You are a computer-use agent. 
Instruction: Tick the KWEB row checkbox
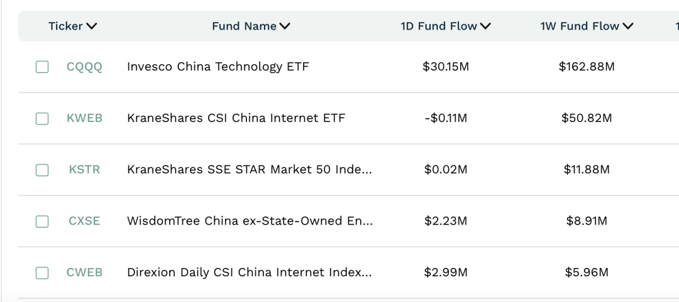(x=42, y=118)
